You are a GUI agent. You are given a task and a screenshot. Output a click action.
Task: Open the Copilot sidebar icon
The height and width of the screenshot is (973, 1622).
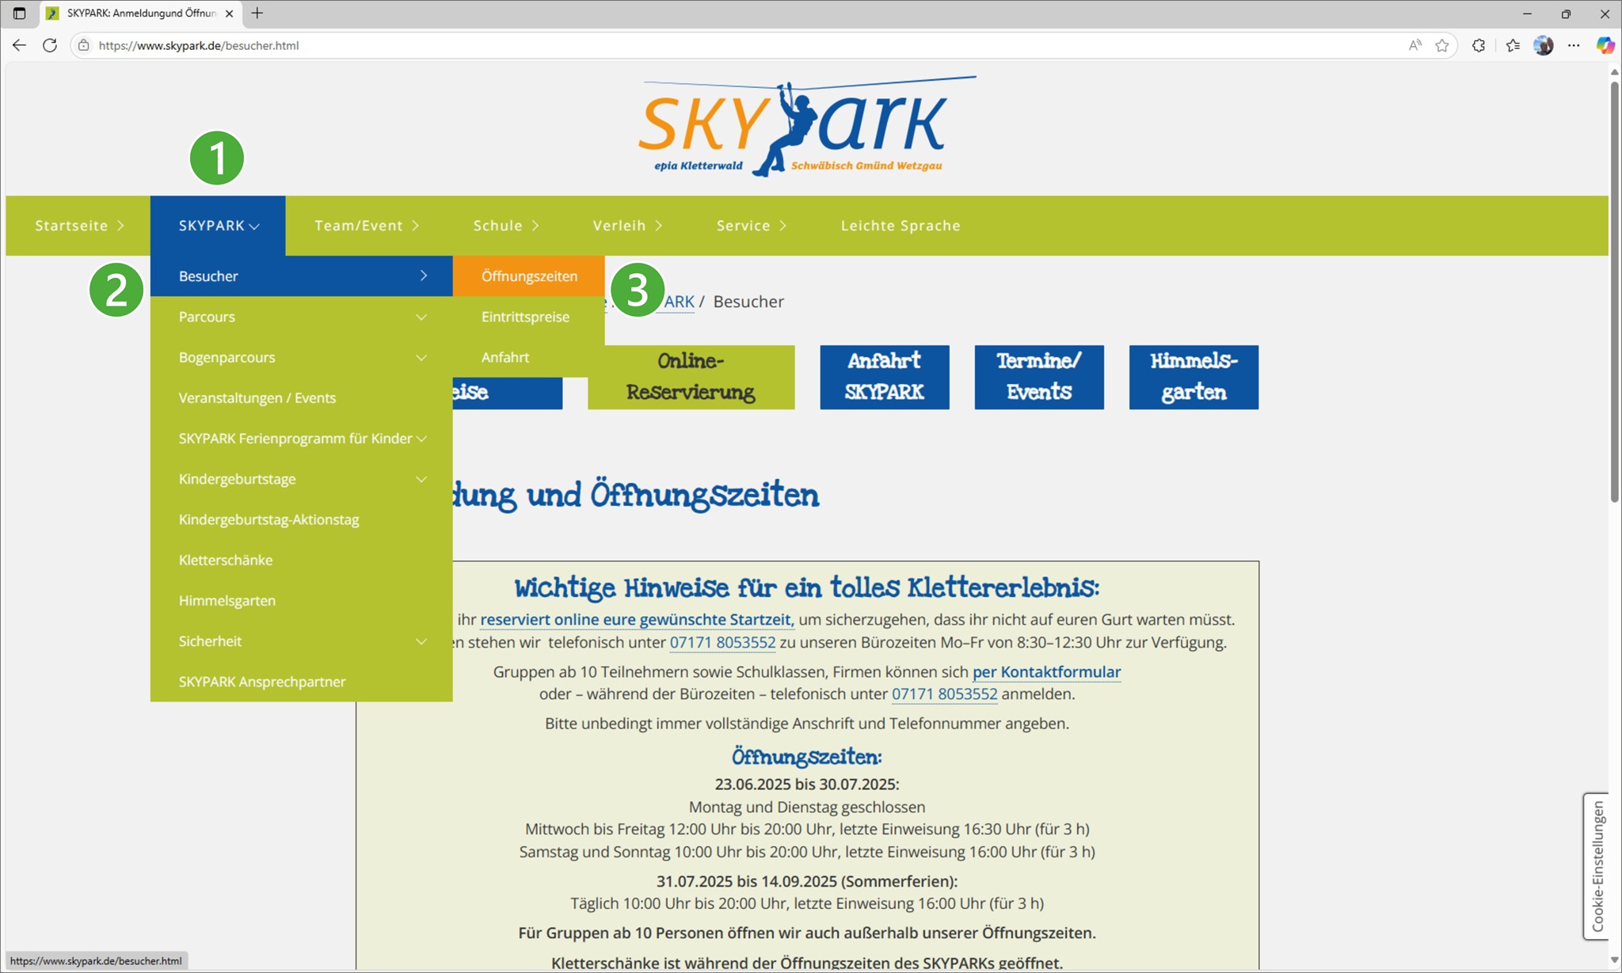click(x=1605, y=45)
